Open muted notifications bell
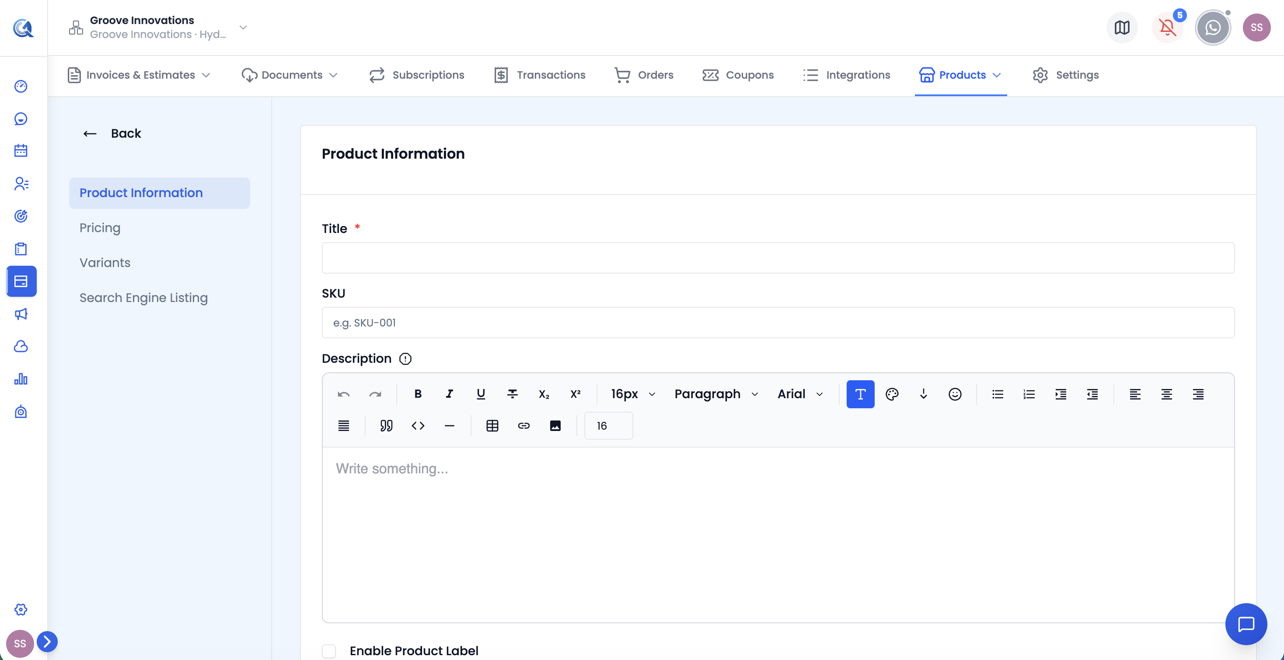The height and width of the screenshot is (660, 1284). (x=1167, y=28)
